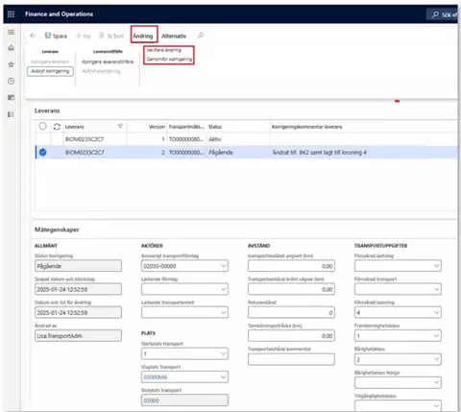The width and height of the screenshot is (461, 412).
Task: Deselect the checked version 2 row
Action: [42, 153]
